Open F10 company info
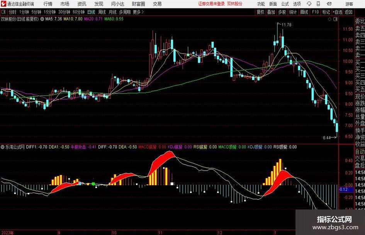 [x=315, y=12]
